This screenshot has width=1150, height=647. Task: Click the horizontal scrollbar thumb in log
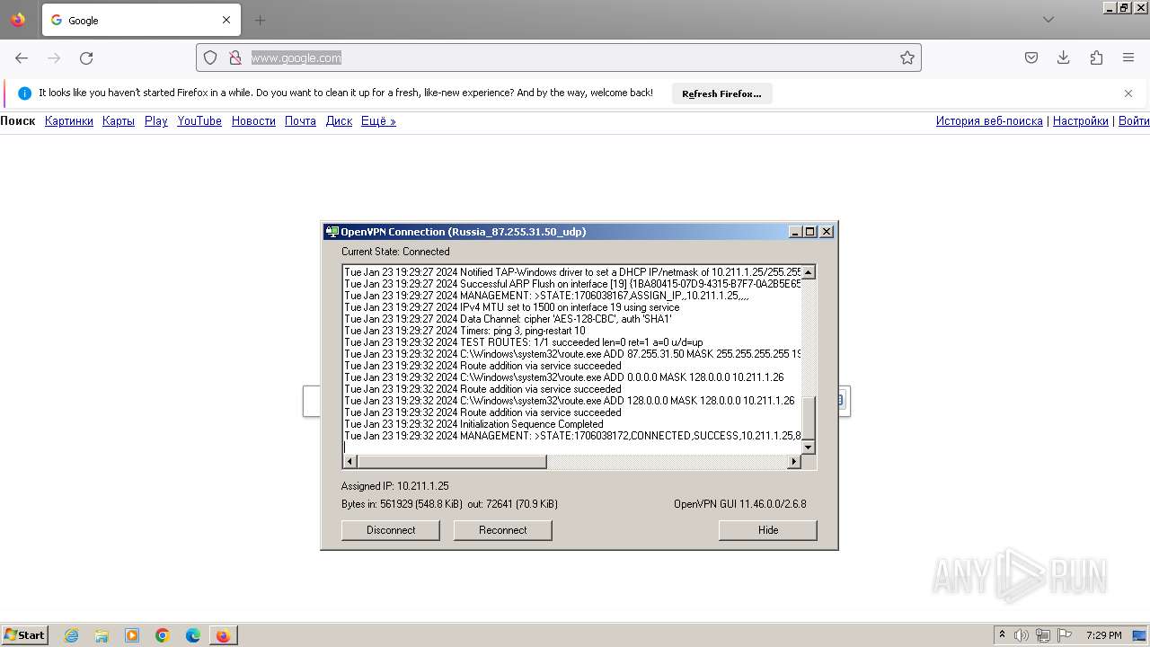coord(452,462)
